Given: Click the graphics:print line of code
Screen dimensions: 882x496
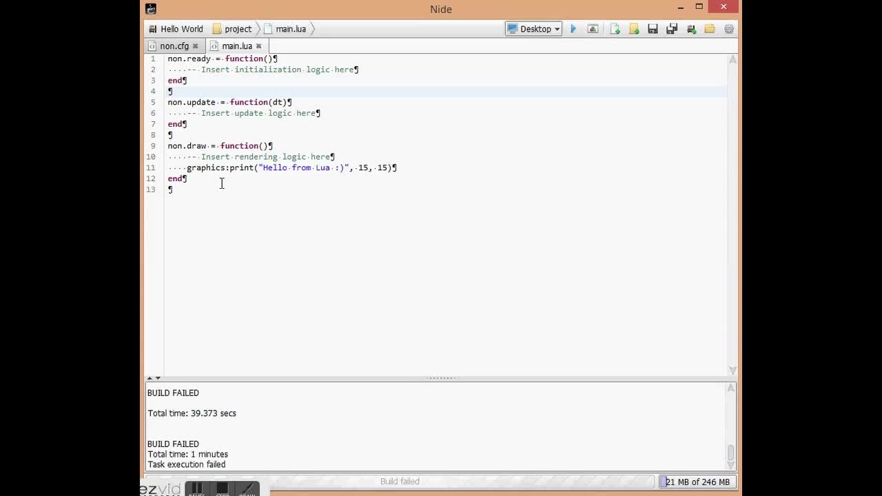Looking at the screenshot, I should (291, 168).
